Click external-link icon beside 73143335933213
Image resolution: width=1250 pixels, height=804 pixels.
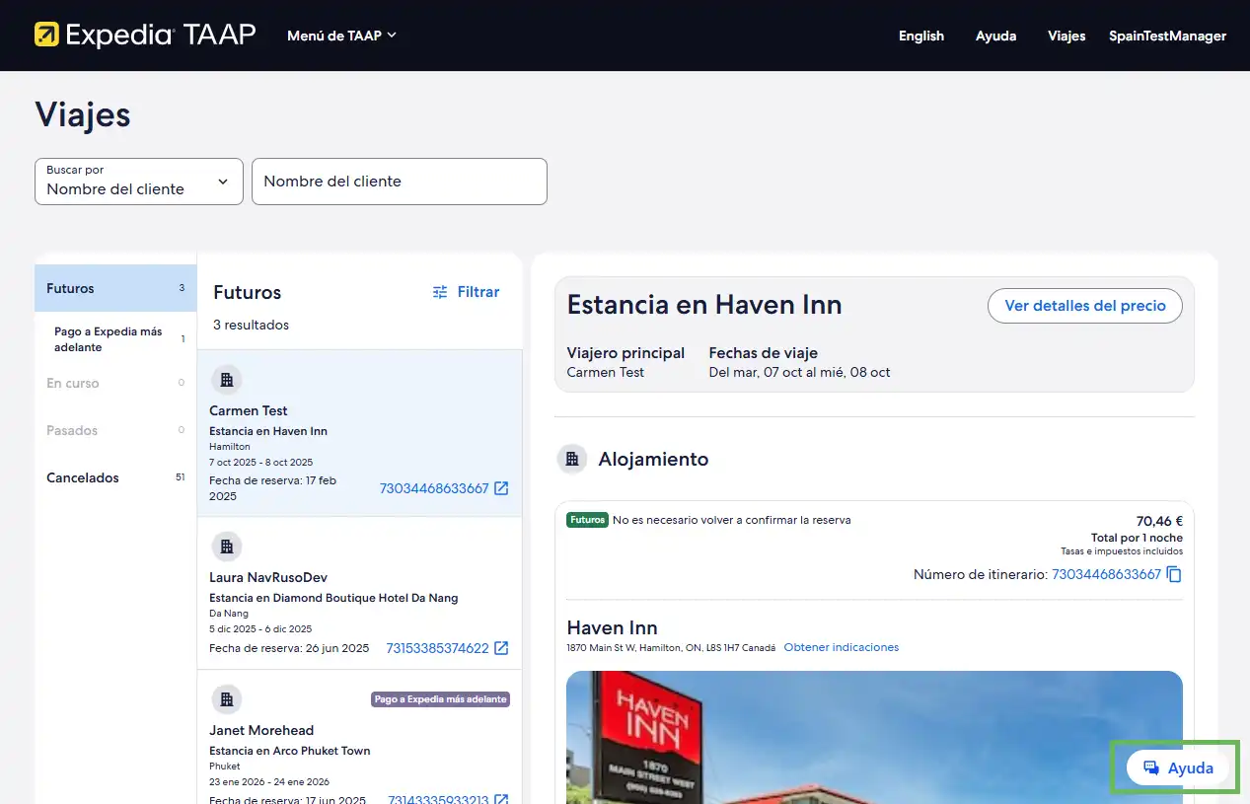[x=501, y=799]
